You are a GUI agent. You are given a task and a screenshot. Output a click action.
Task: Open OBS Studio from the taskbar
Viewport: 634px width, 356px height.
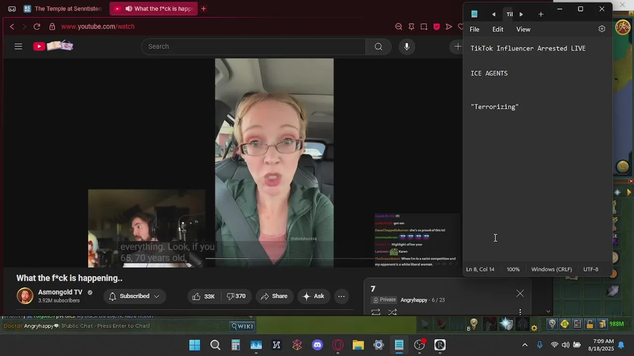(420, 345)
